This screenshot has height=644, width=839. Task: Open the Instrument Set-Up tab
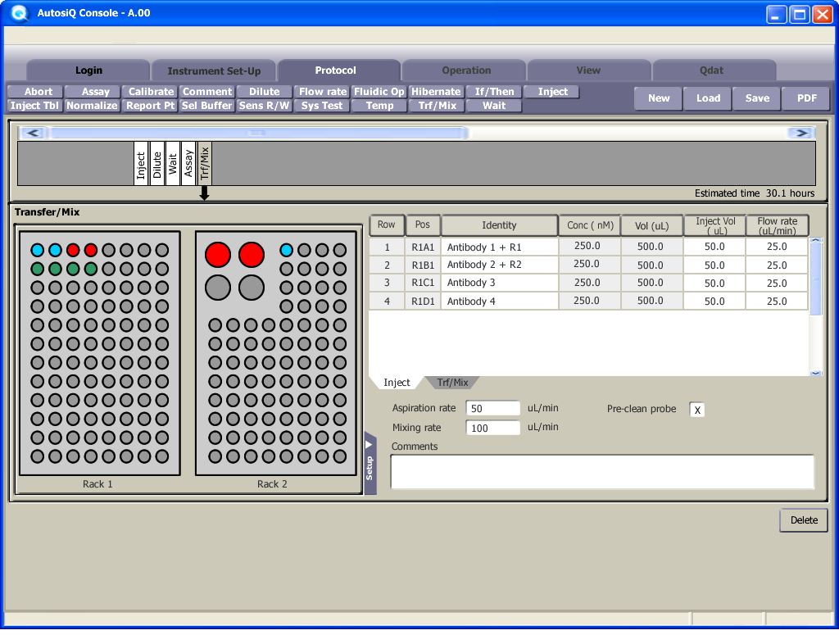[214, 70]
